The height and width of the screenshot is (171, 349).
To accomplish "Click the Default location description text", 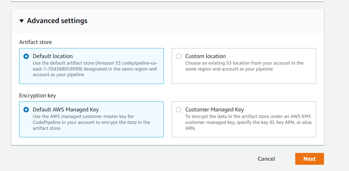I will click(95, 69).
